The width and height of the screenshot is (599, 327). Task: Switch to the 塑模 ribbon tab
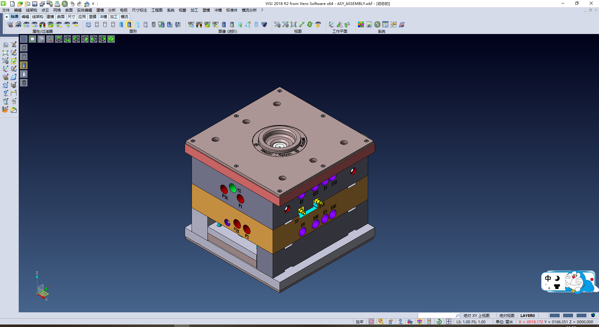(93, 17)
